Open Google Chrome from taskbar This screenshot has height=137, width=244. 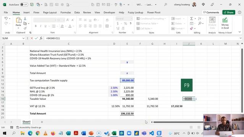tap(38, 133)
